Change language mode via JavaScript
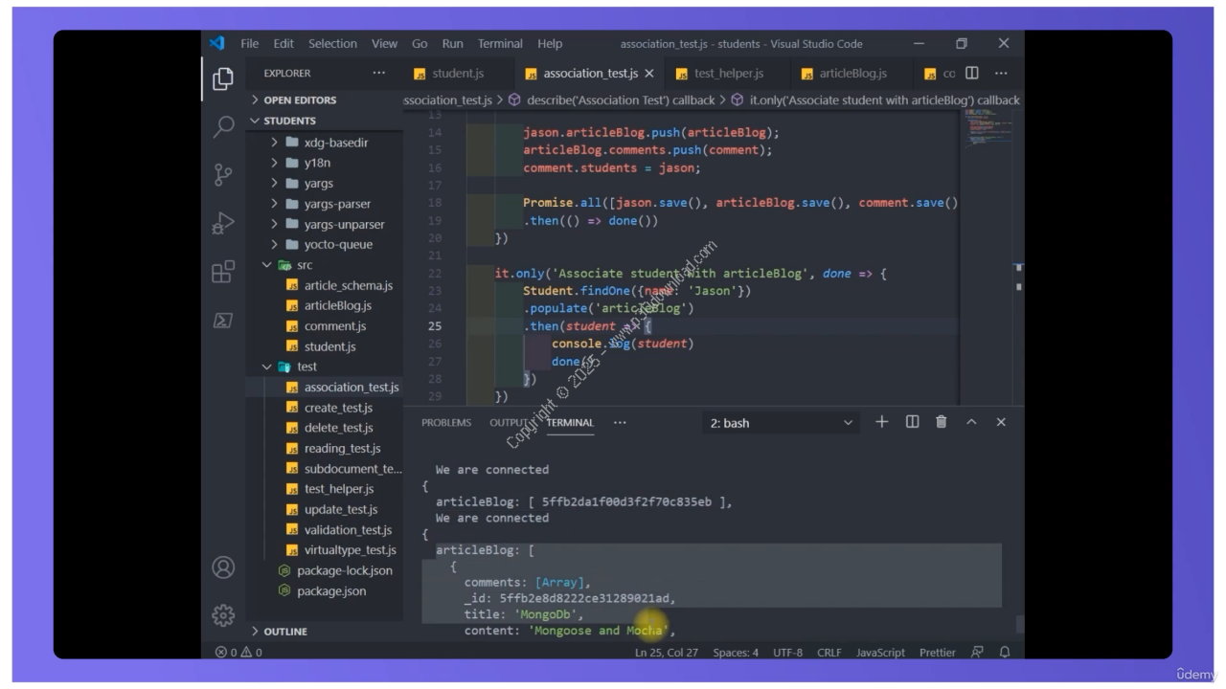1226x689 pixels. coord(880,653)
